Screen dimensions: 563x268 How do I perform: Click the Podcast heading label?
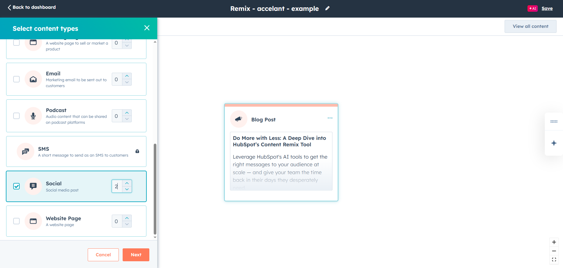pyautogui.click(x=56, y=110)
